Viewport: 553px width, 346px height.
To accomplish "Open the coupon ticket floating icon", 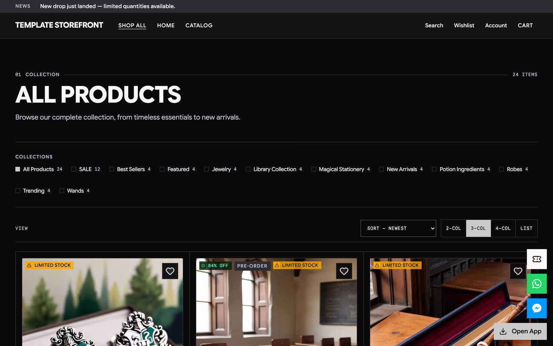I will pos(537,259).
